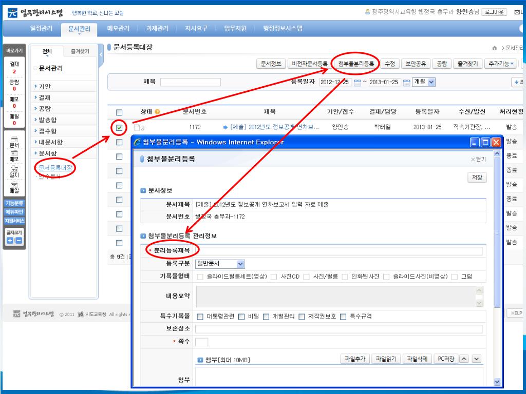526x394 pixels.
Task: Open the 문서등록대장 link in the tree
Action: click(55, 168)
